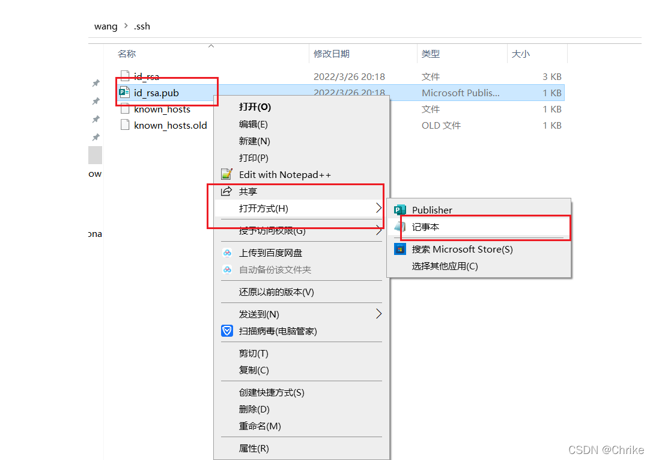Click the wang breadcrumb folder
Image resolution: width=653 pixels, height=460 pixels.
pyautogui.click(x=106, y=26)
